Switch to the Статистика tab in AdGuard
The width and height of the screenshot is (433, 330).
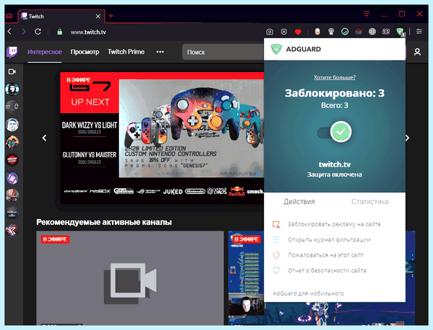click(369, 202)
